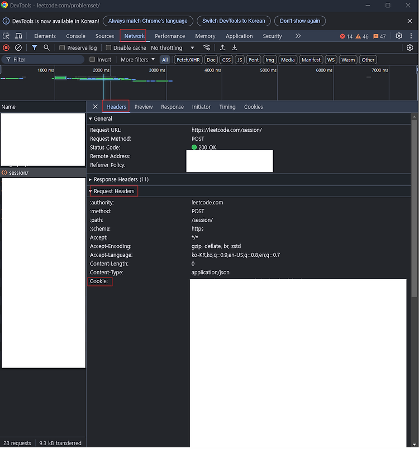Filter requests by WS type

331,60
